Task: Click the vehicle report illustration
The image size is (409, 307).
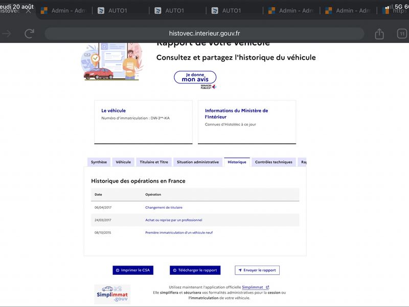Action: coord(112,61)
